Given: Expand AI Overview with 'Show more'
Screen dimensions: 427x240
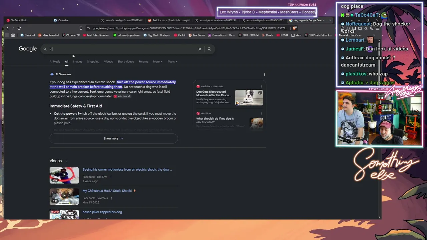Looking at the screenshot, I should click(114, 139).
